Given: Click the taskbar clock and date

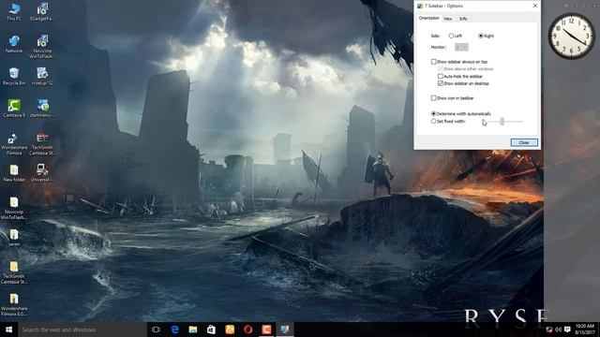Looking at the screenshot, I should [x=585, y=330].
